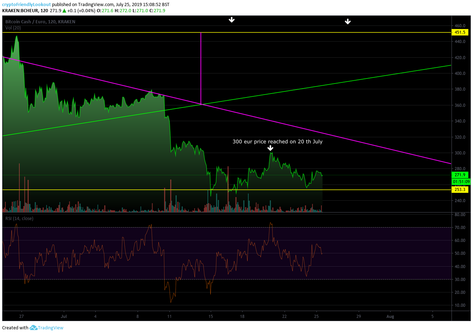473x334 pixels.
Task: Click the green 271.9 current price label
Action: point(460,175)
